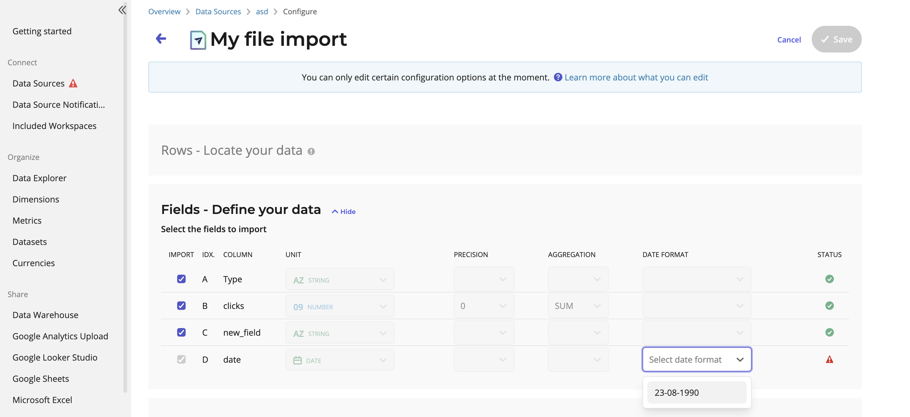Hide the Fields Define your data section
Screen dimensions: 910x417
click(344, 211)
